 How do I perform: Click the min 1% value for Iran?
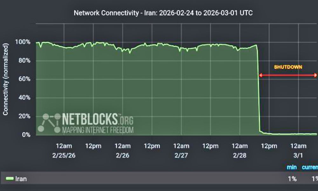(292, 179)
